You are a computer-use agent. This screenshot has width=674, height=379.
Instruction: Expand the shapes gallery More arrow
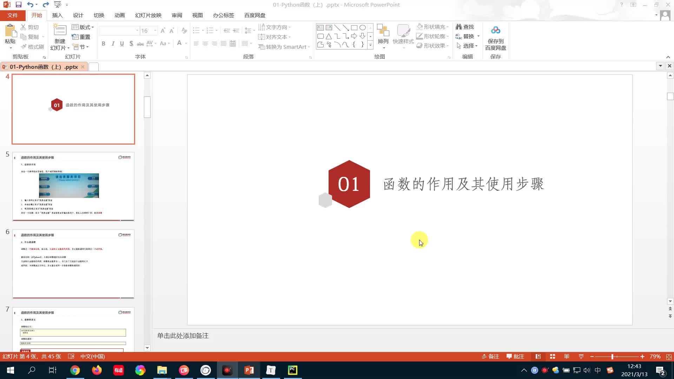(x=370, y=45)
